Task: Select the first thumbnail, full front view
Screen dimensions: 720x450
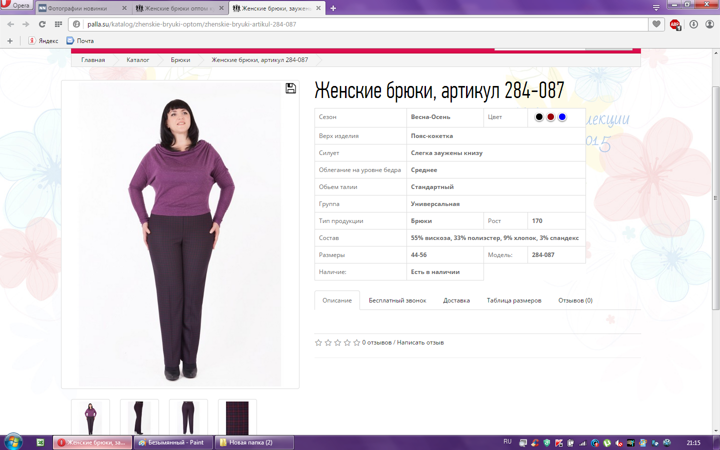Action: point(90,418)
